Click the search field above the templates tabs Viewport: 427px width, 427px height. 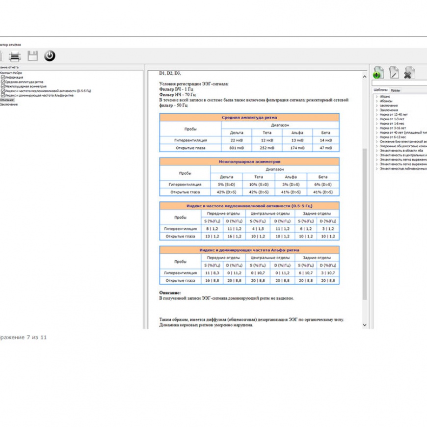399,83
